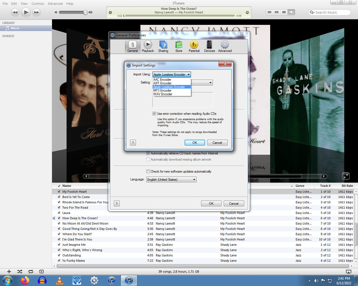Image resolution: width=358 pixels, height=286 pixels.
Task: Toggle the shuffle icon
Action: tap(20, 271)
